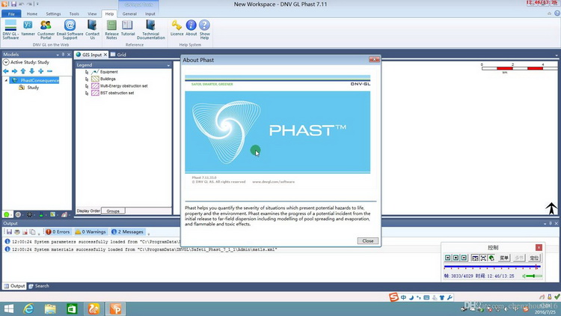
Task: Open File Explorer from the taskbar
Action: tap(50, 309)
